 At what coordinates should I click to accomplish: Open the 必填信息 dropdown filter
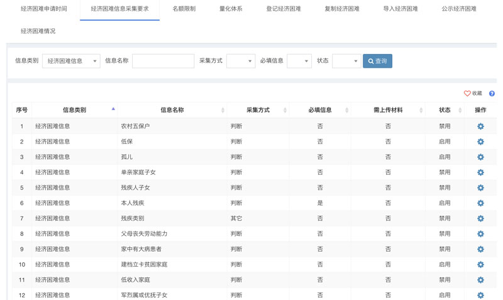click(299, 61)
